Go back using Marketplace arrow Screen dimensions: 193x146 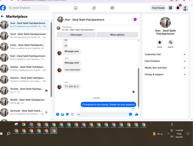click(2, 17)
